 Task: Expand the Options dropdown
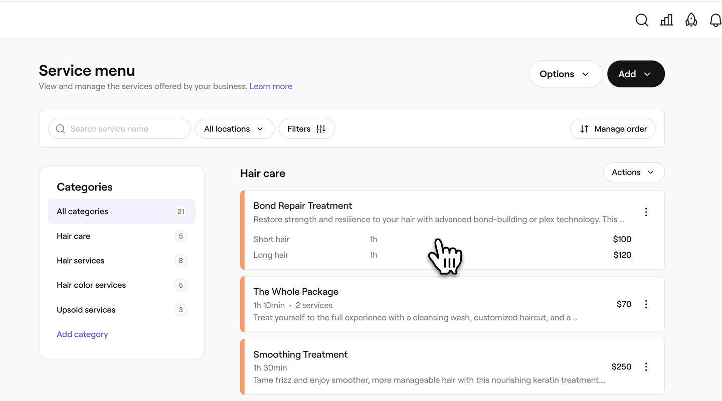coord(565,74)
